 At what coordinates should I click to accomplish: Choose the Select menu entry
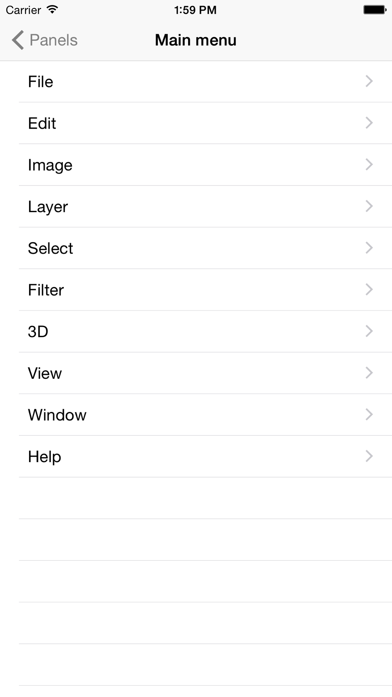coord(196,248)
